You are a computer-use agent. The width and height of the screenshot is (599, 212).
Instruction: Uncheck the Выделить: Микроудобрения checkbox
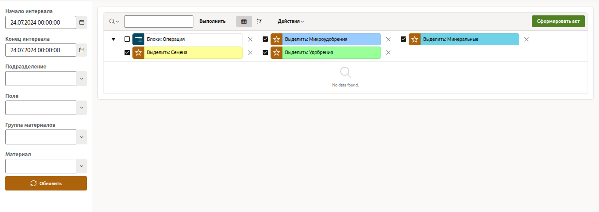pyautogui.click(x=265, y=39)
